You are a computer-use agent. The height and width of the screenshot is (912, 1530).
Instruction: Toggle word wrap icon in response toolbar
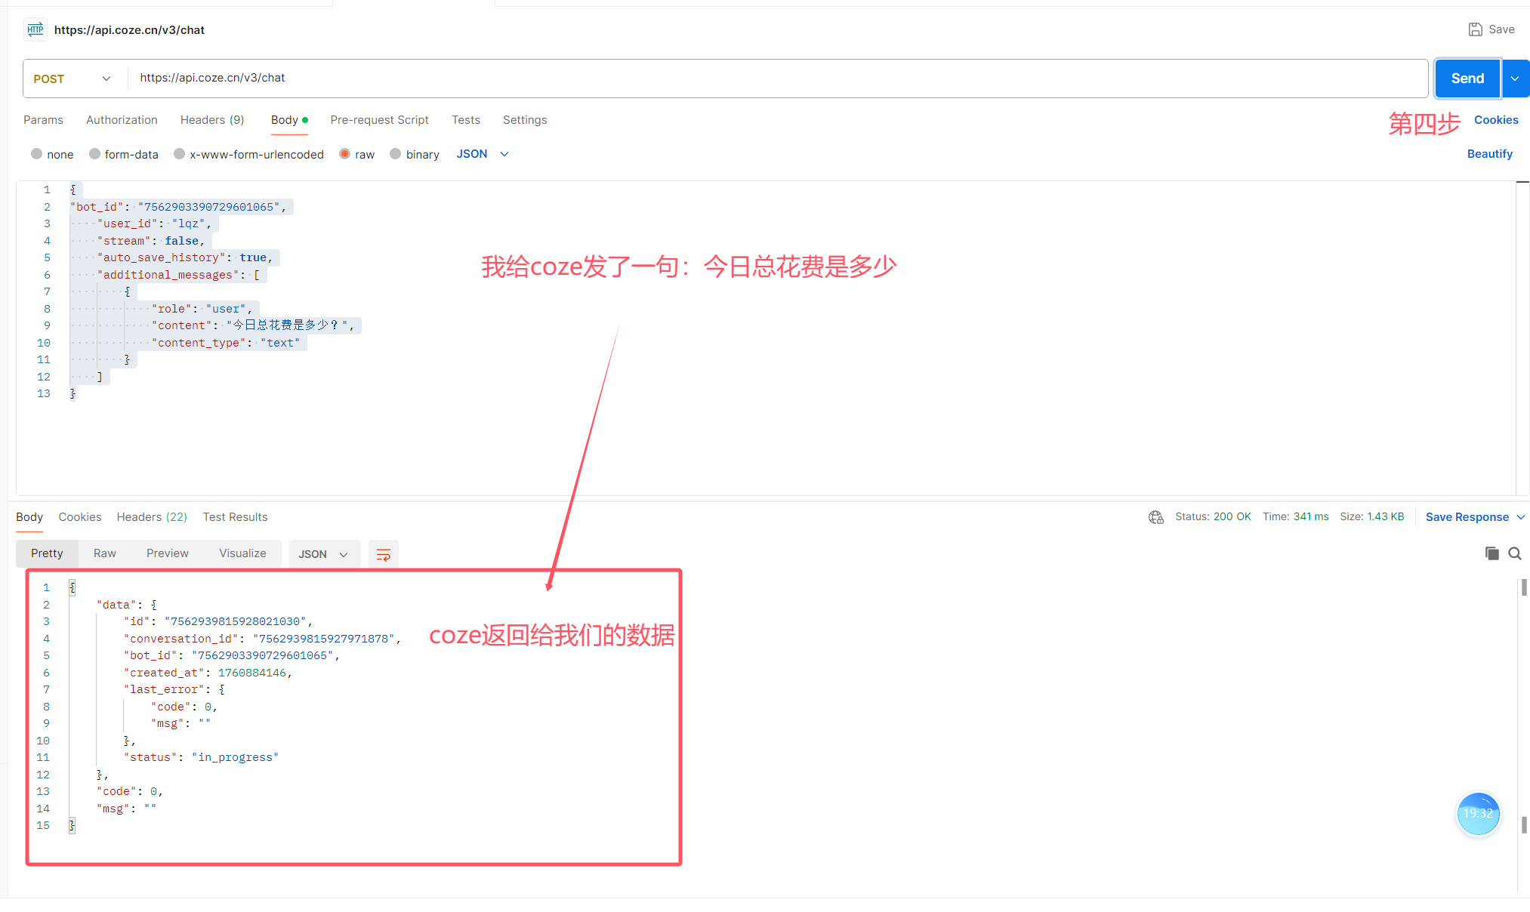(x=384, y=554)
